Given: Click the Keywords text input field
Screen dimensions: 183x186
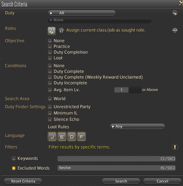Looking at the screenshot, I should click(116, 159).
